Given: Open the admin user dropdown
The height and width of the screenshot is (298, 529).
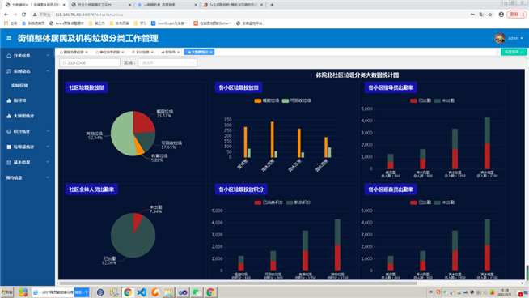Looking at the screenshot, I should click(x=515, y=38).
